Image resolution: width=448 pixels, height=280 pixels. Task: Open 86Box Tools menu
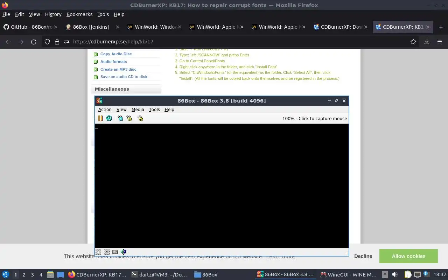[x=154, y=110]
